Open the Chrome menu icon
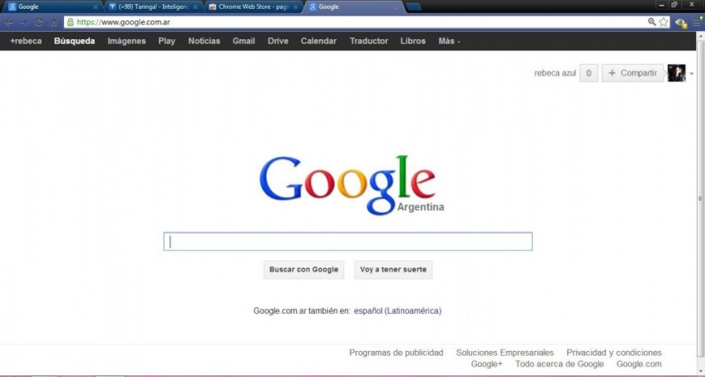The image size is (705, 377). 698,22
